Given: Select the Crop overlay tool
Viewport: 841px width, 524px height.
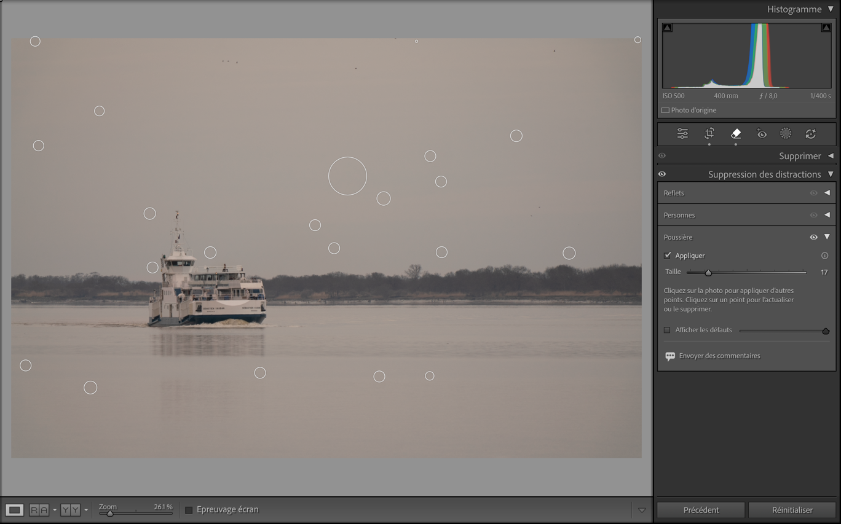Looking at the screenshot, I should click(x=709, y=133).
